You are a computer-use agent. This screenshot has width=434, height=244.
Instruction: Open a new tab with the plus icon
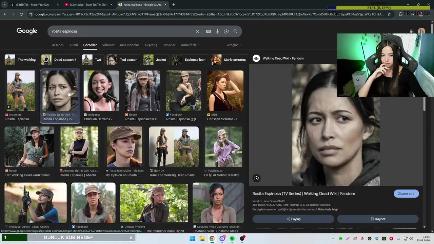click(174, 5)
